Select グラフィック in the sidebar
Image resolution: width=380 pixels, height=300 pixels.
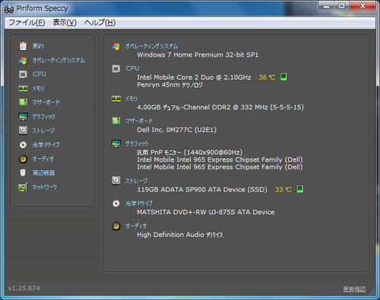pyautogui.click(x=43, y=116)
